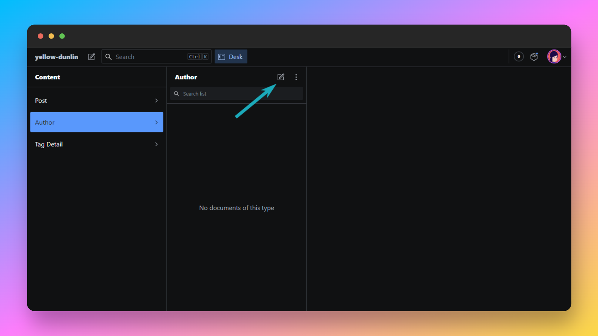Click the search magnifier icon in toolbar
The image size is (598, 336).
pos(109,56)
